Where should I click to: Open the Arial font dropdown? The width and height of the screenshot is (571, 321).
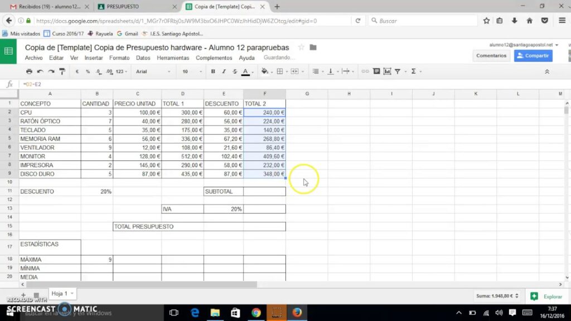click(153, 72)
